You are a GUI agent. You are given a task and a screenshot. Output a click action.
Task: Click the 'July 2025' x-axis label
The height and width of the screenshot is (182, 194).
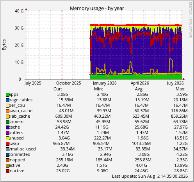[x=33, y=83]
